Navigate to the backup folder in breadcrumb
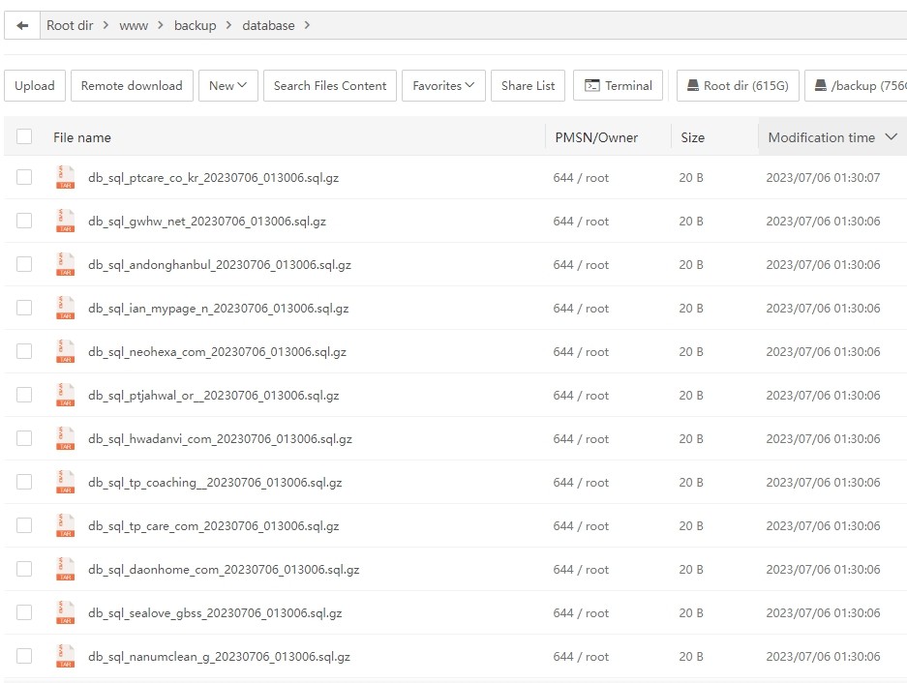 [195, 26]
